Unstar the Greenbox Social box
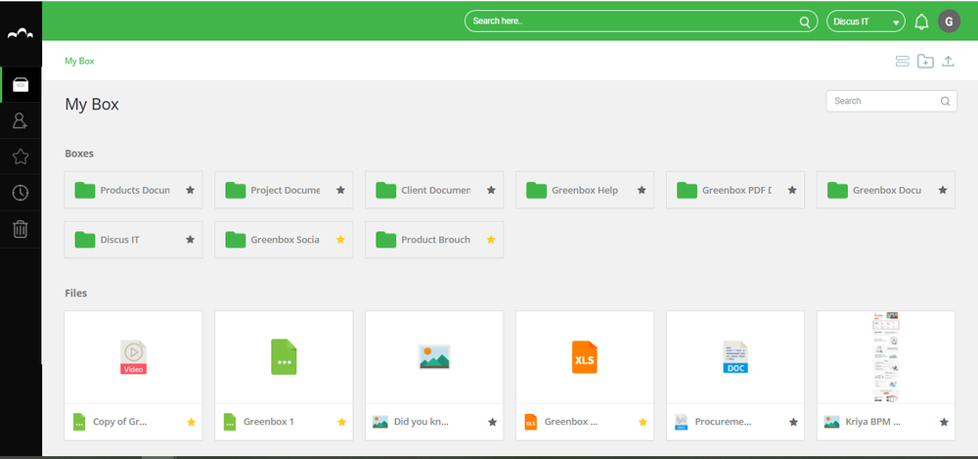 coord(340,239)
